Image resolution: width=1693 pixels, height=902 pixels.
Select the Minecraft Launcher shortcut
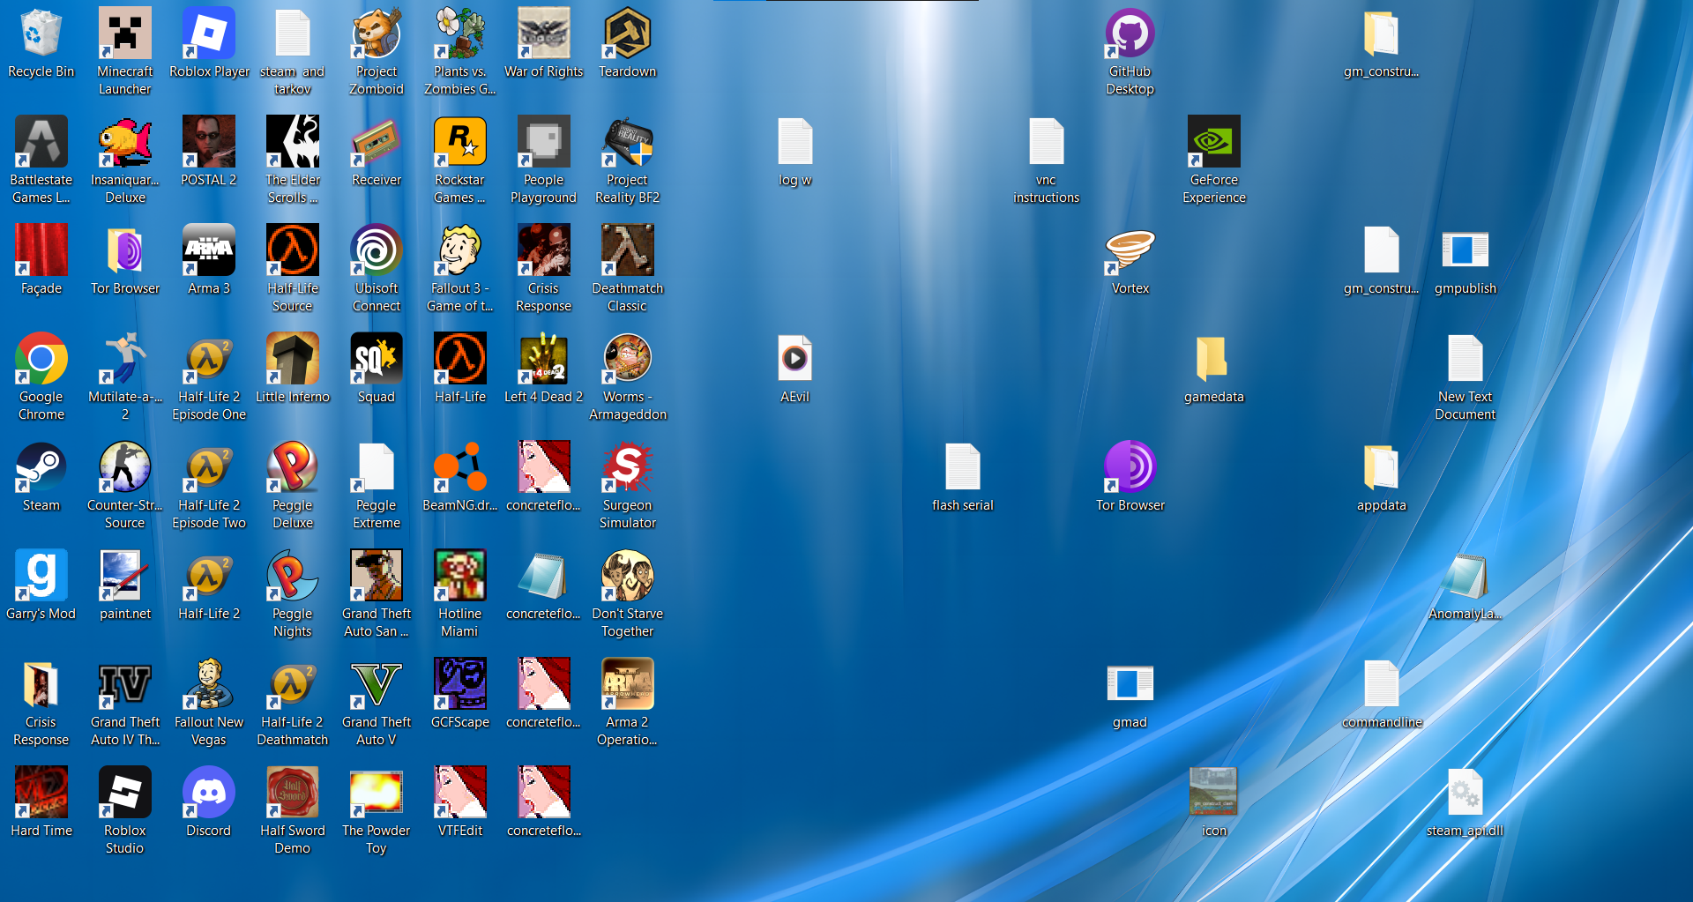(x=124, y=34)
